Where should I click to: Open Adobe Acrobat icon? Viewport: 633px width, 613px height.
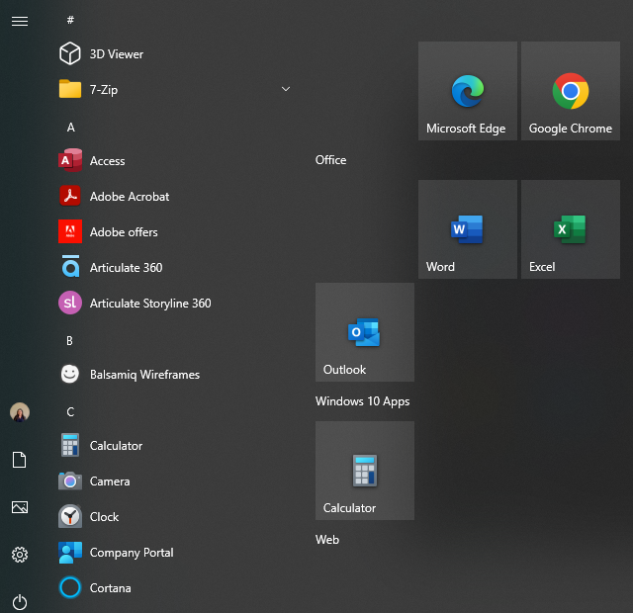pos(70,196)
